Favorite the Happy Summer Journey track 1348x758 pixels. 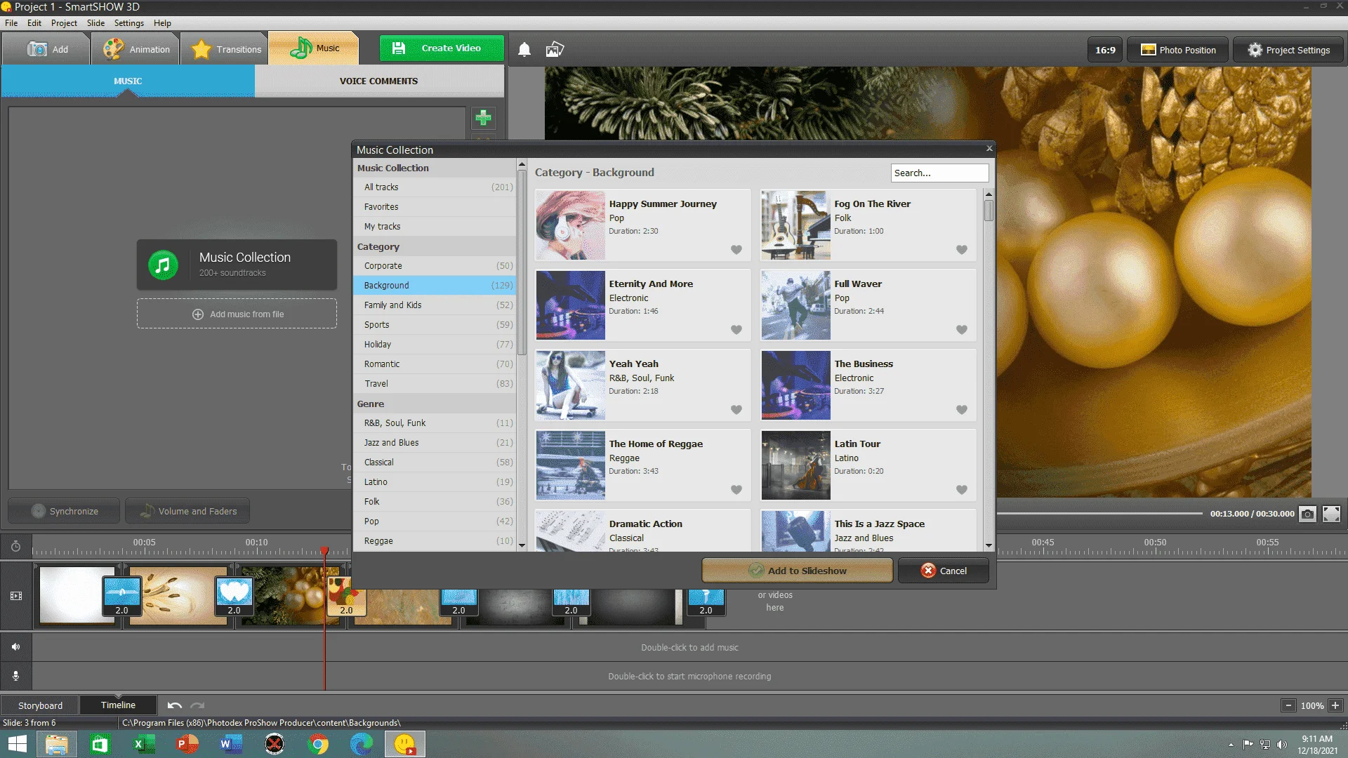pos(736,250)
